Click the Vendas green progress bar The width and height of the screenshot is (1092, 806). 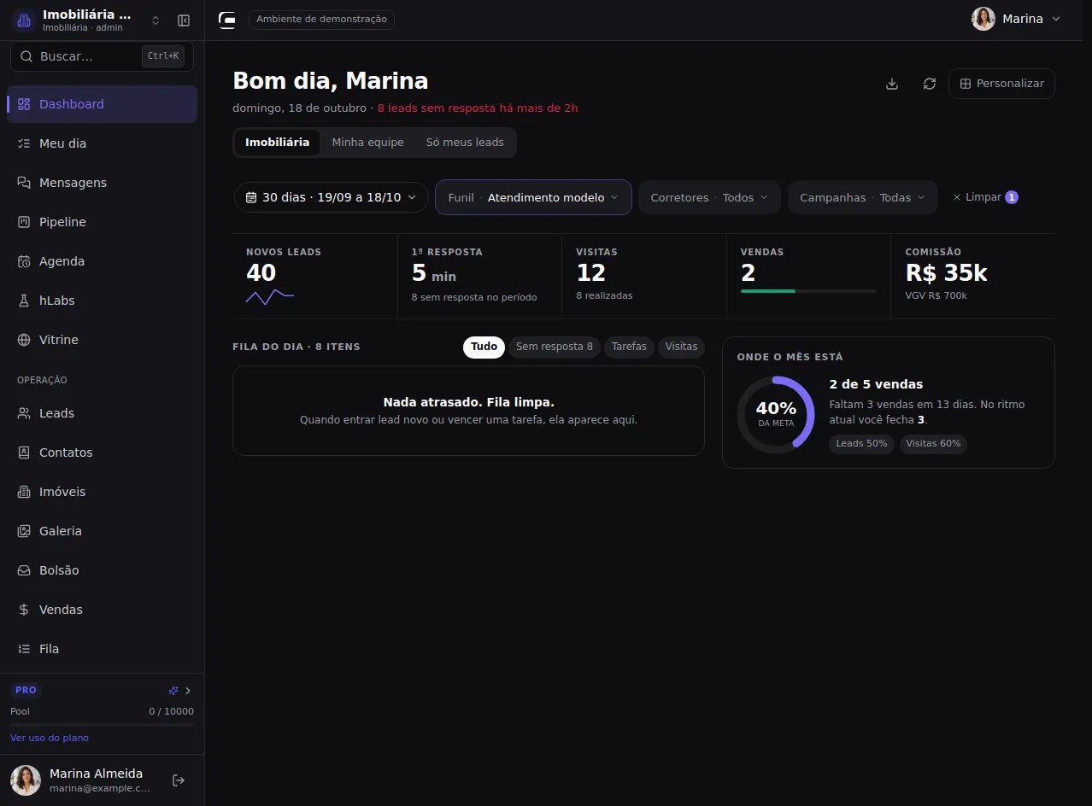(x=808, y=291)
